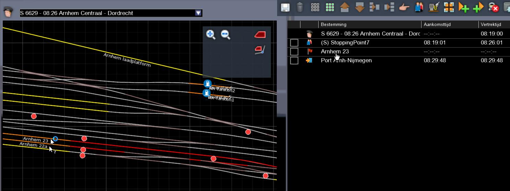Select the Port Arnh-Nijmegen destination
The image size is (510, 191).
tap(346, 61)
